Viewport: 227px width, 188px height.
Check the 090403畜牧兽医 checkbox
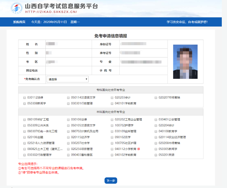point(68,155)
